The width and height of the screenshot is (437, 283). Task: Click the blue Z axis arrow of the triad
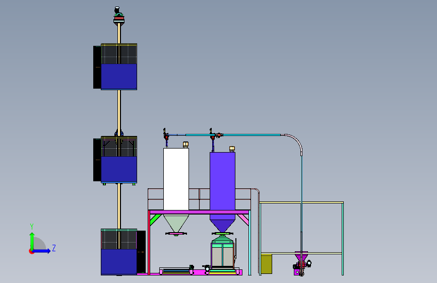(42, 251)
